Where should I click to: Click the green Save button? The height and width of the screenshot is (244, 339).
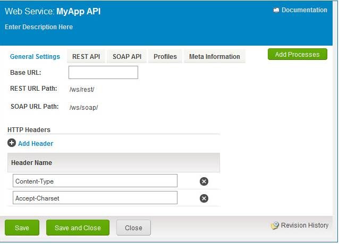pos(22,228)
